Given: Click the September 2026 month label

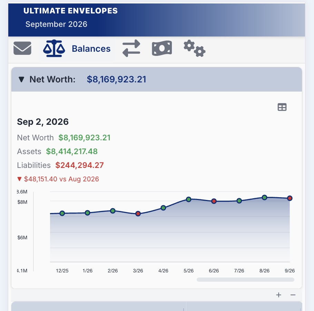Looking at the screenshot, I should 56,24.
